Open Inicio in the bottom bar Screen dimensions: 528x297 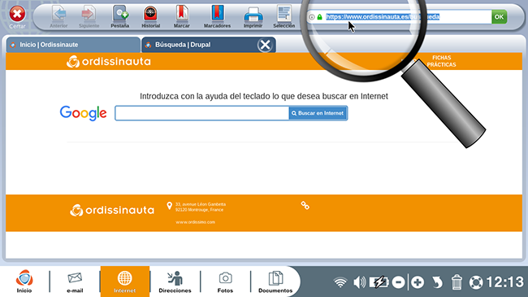click(x=24, y=282)
